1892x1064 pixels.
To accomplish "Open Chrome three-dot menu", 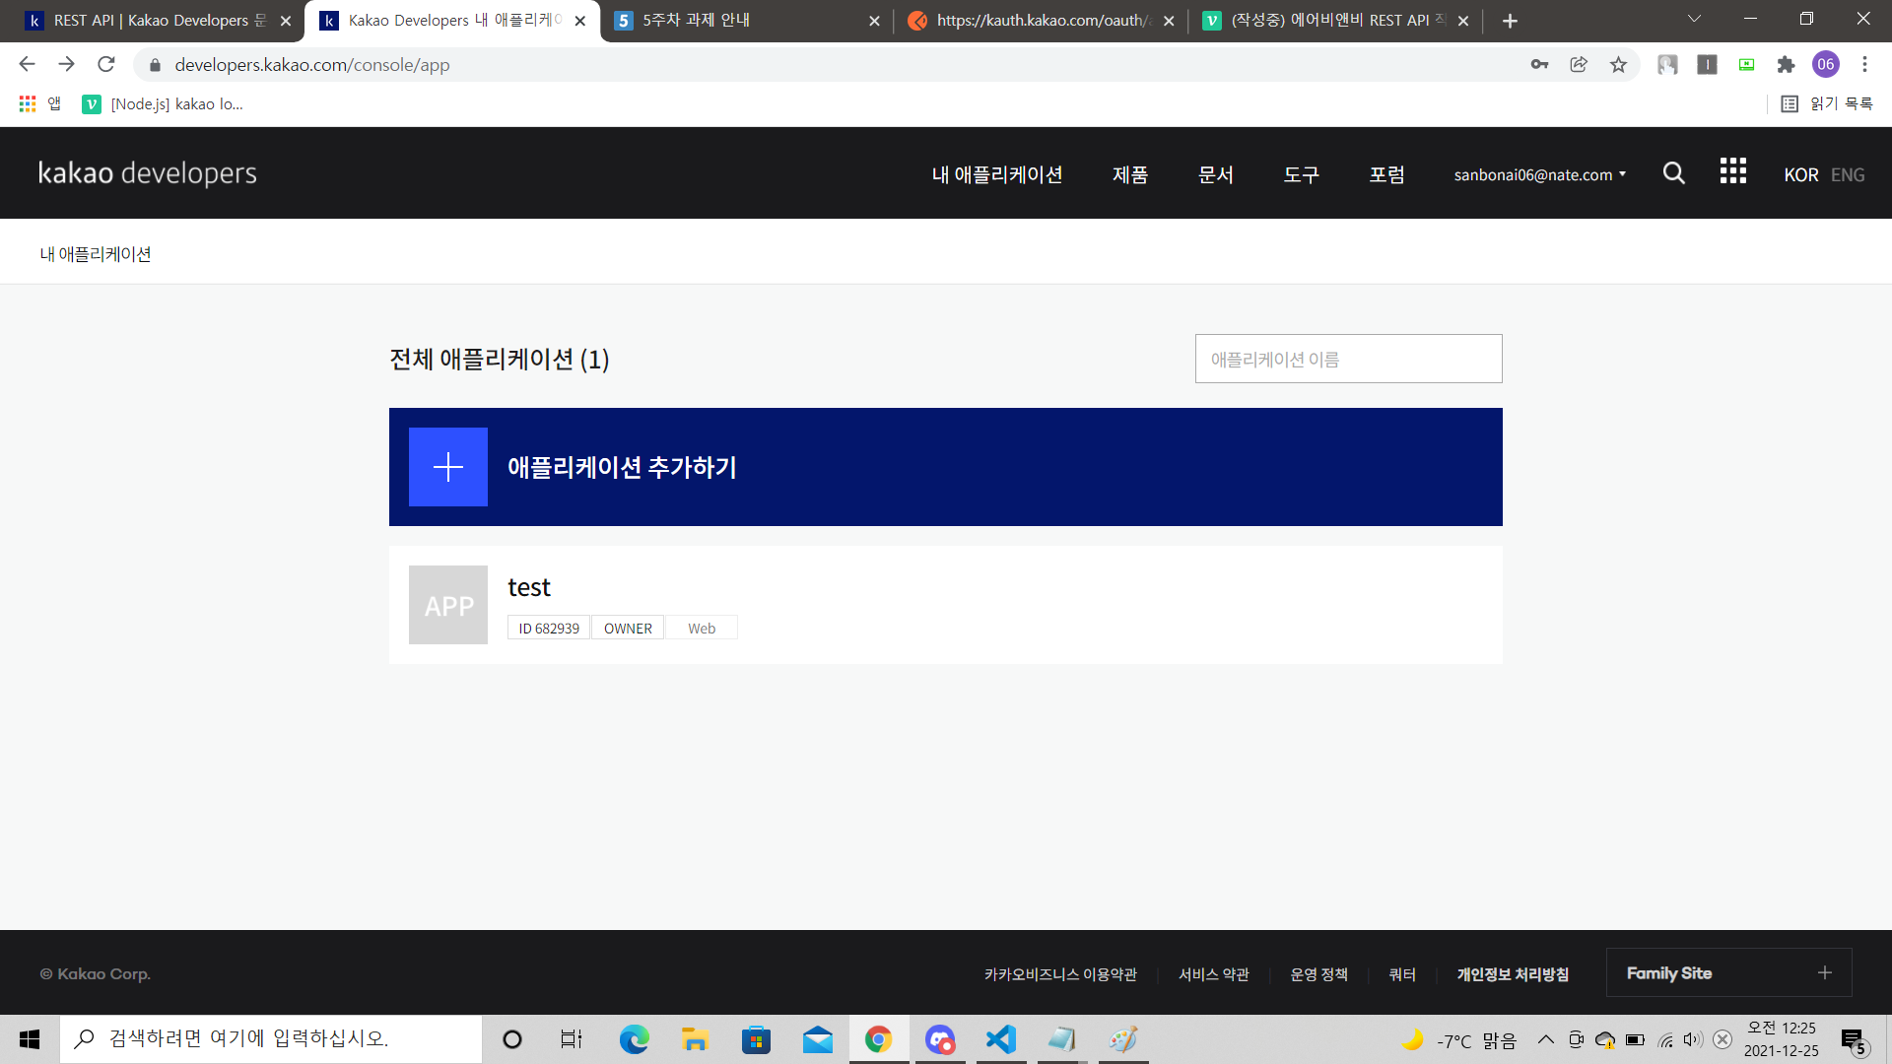I will coord(1864,65).
